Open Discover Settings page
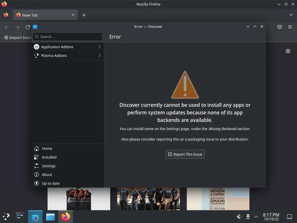Screen dimensions: 297x223 [68, 166]
